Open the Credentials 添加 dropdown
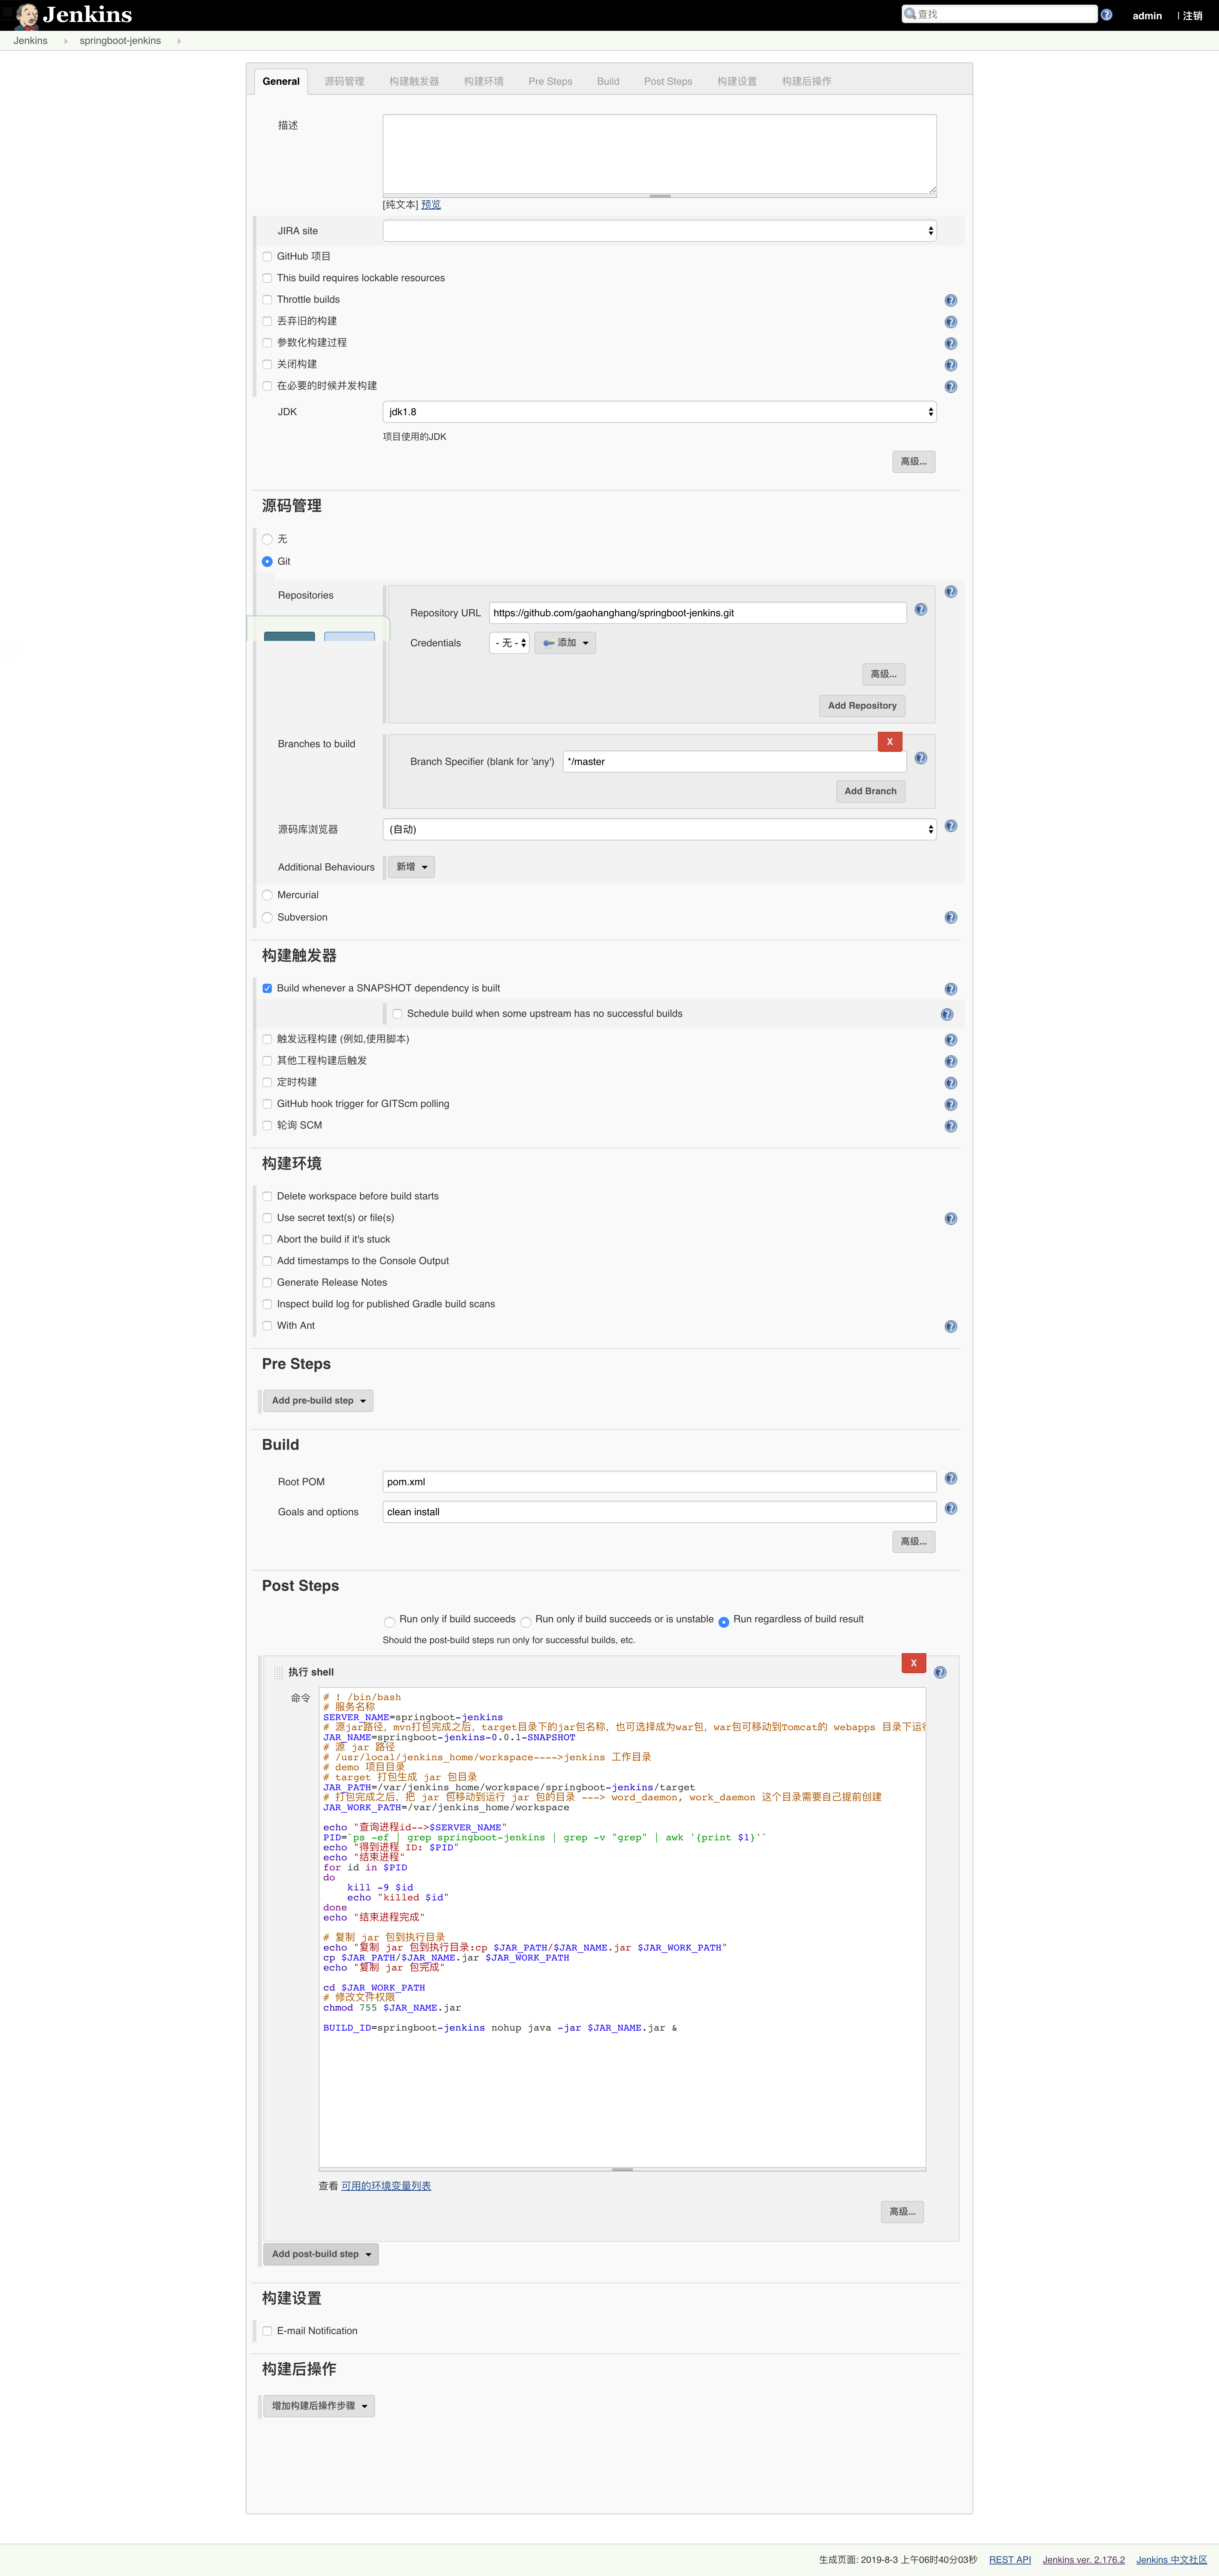This screenshot has height=2576, width=1219. 565,643
